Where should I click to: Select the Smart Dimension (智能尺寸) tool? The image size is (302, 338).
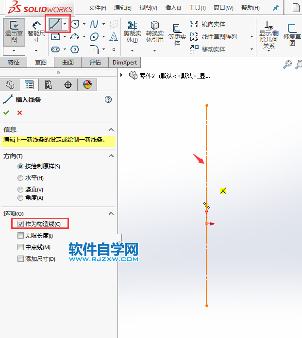click(x=36, y=32)
